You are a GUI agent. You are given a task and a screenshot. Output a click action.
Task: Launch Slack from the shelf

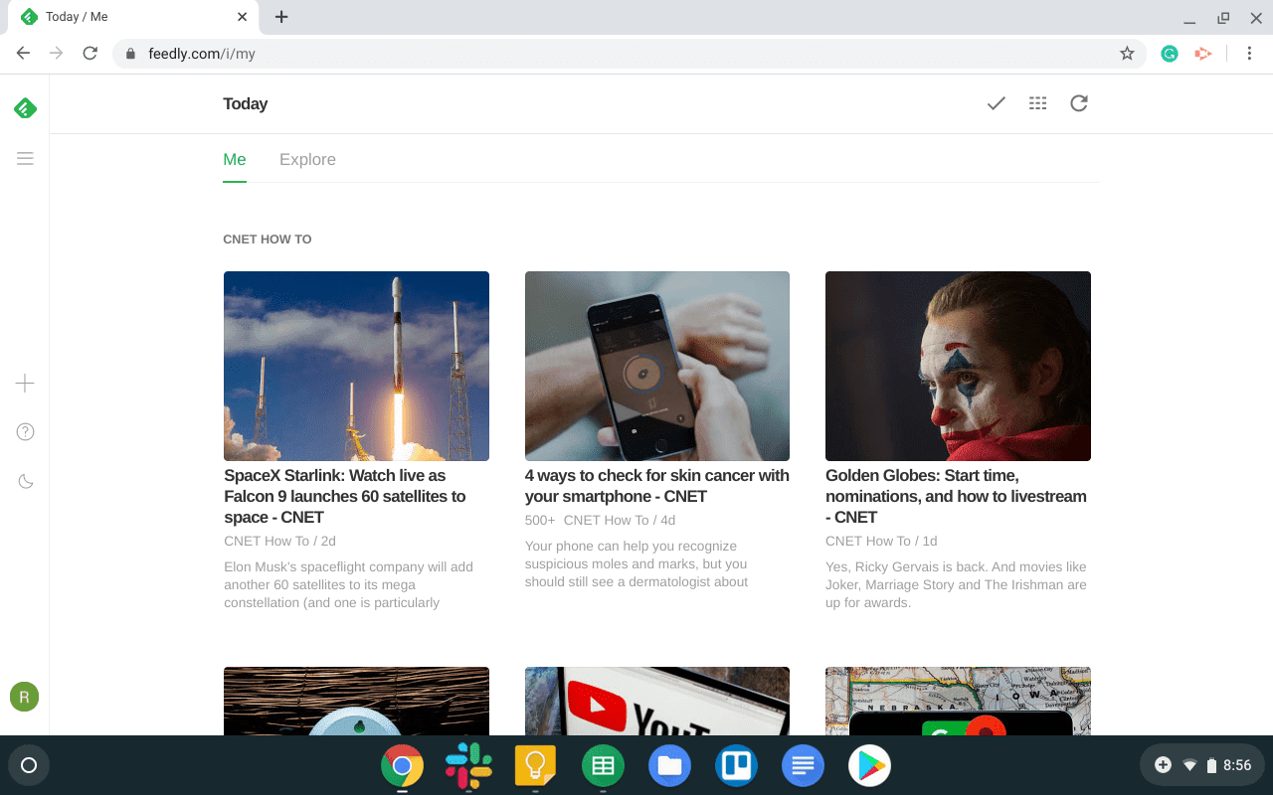point(468,765)
